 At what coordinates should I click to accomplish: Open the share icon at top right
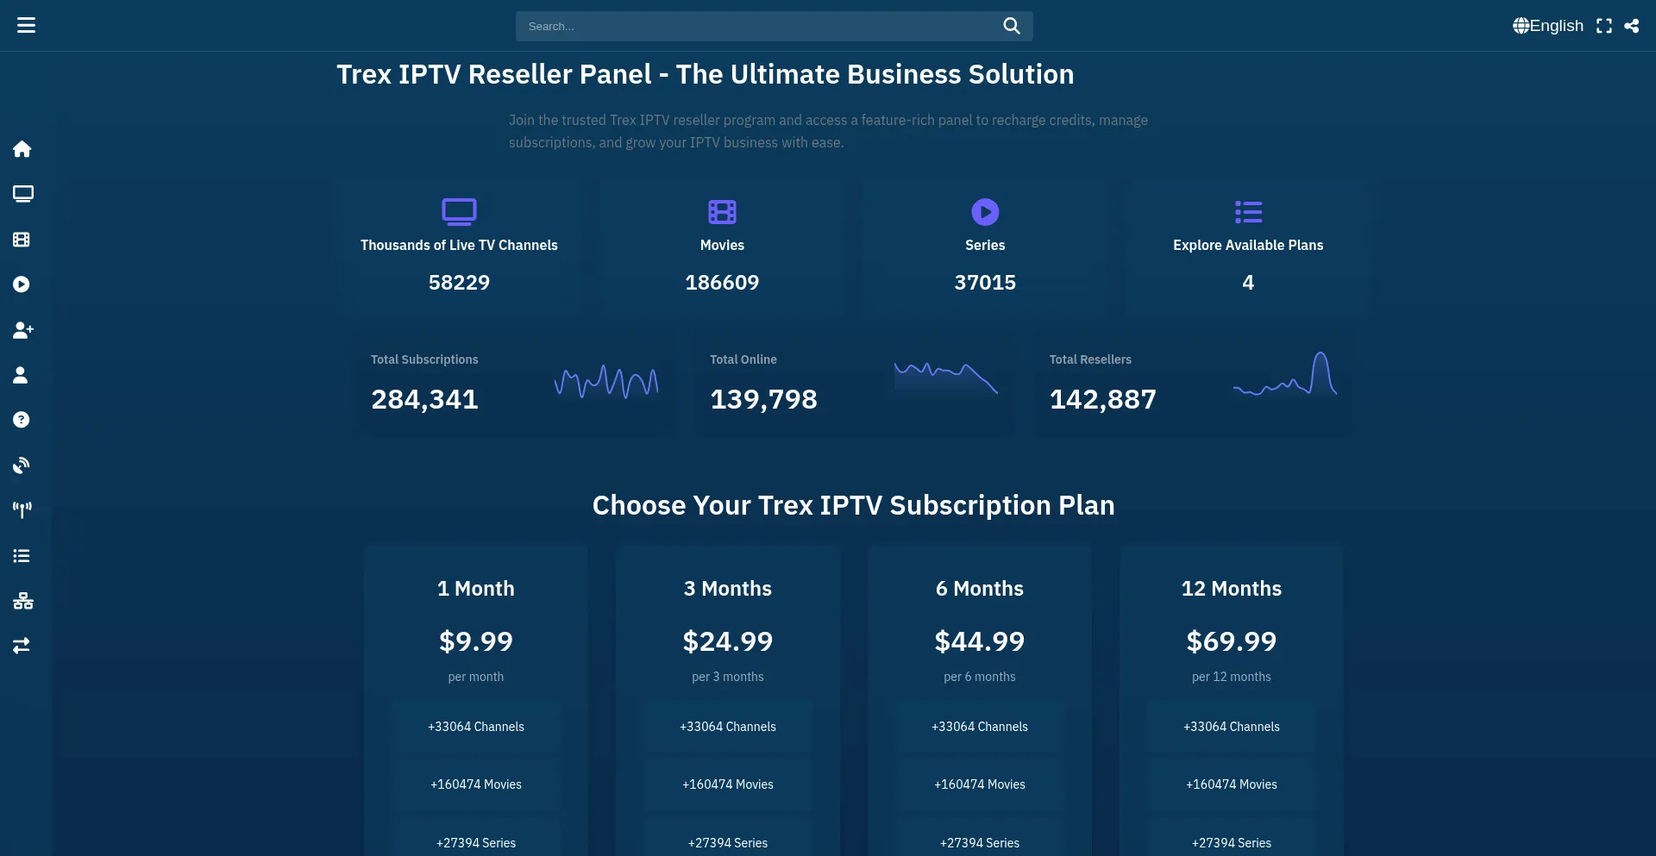point(1632,26)
